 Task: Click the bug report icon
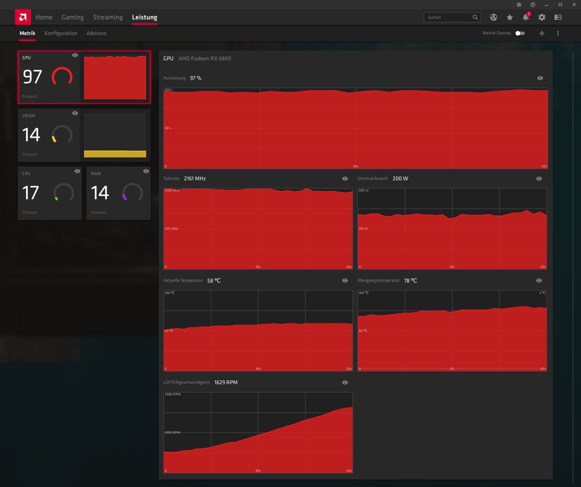tap(519, 4)
